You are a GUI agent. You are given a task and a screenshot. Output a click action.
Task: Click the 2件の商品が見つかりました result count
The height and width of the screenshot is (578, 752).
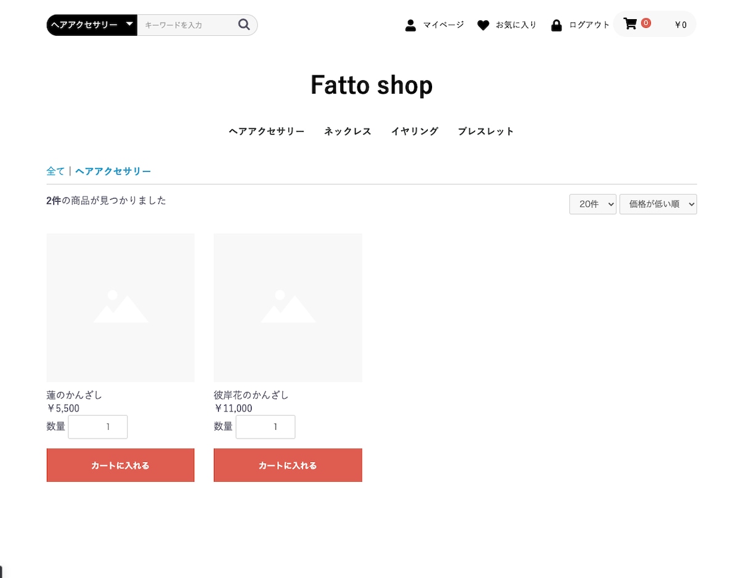click(x=106, y=200)
